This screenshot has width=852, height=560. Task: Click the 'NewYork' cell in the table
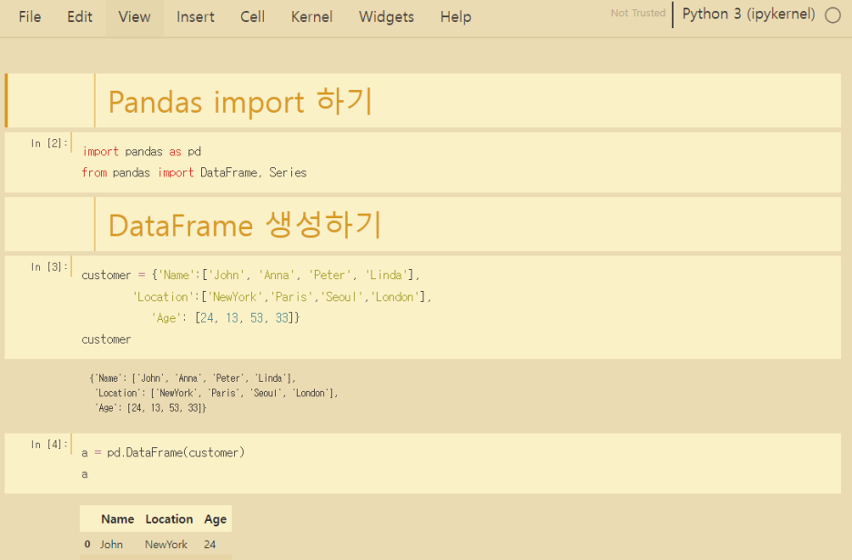[166, 545]
